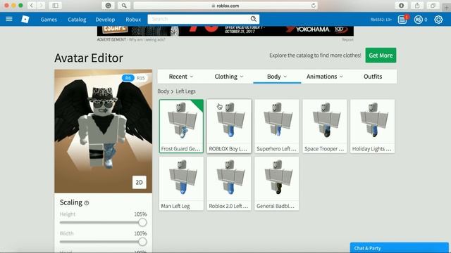Open the Outfits tab
Screen dimensions: 451x253
tap(373, 77)
